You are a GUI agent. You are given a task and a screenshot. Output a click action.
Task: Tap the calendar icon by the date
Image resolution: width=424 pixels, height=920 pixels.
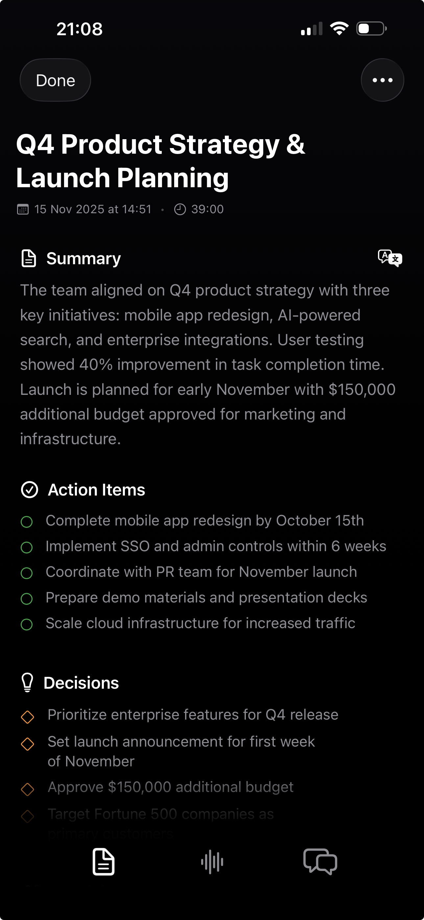[23, 209]
